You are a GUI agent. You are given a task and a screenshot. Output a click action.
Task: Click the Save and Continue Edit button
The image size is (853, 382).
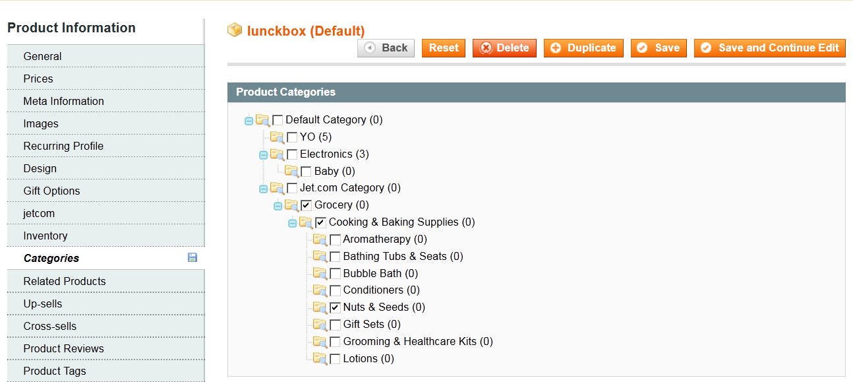coord(770,48)
